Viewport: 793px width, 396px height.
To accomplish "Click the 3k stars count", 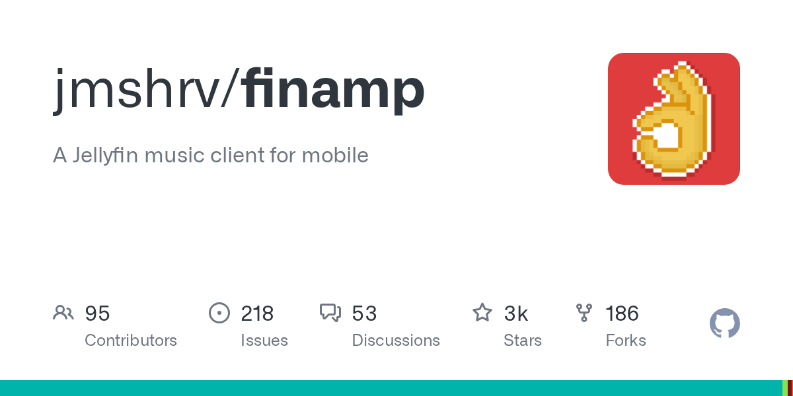I will [516, 313].
